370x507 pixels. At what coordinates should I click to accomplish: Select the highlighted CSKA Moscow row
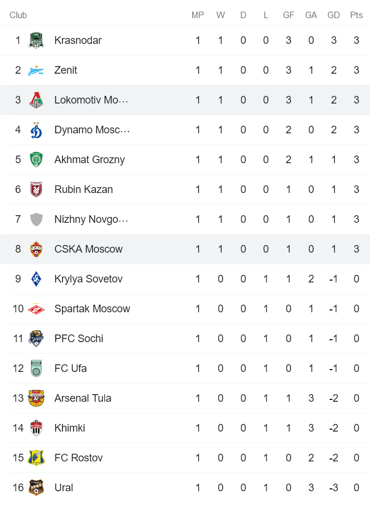[x=88, y=249]
